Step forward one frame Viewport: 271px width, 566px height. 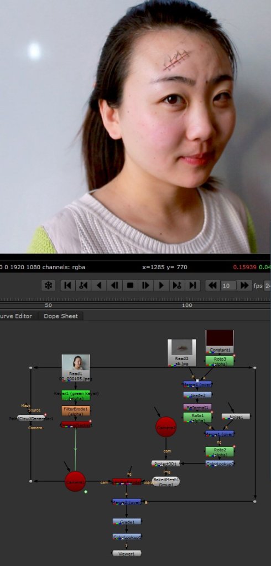(x=145, y=285)
